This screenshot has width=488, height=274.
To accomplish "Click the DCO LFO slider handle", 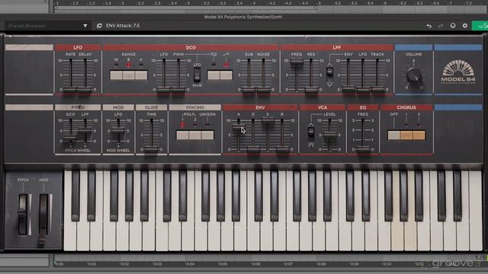I will 164,90.
